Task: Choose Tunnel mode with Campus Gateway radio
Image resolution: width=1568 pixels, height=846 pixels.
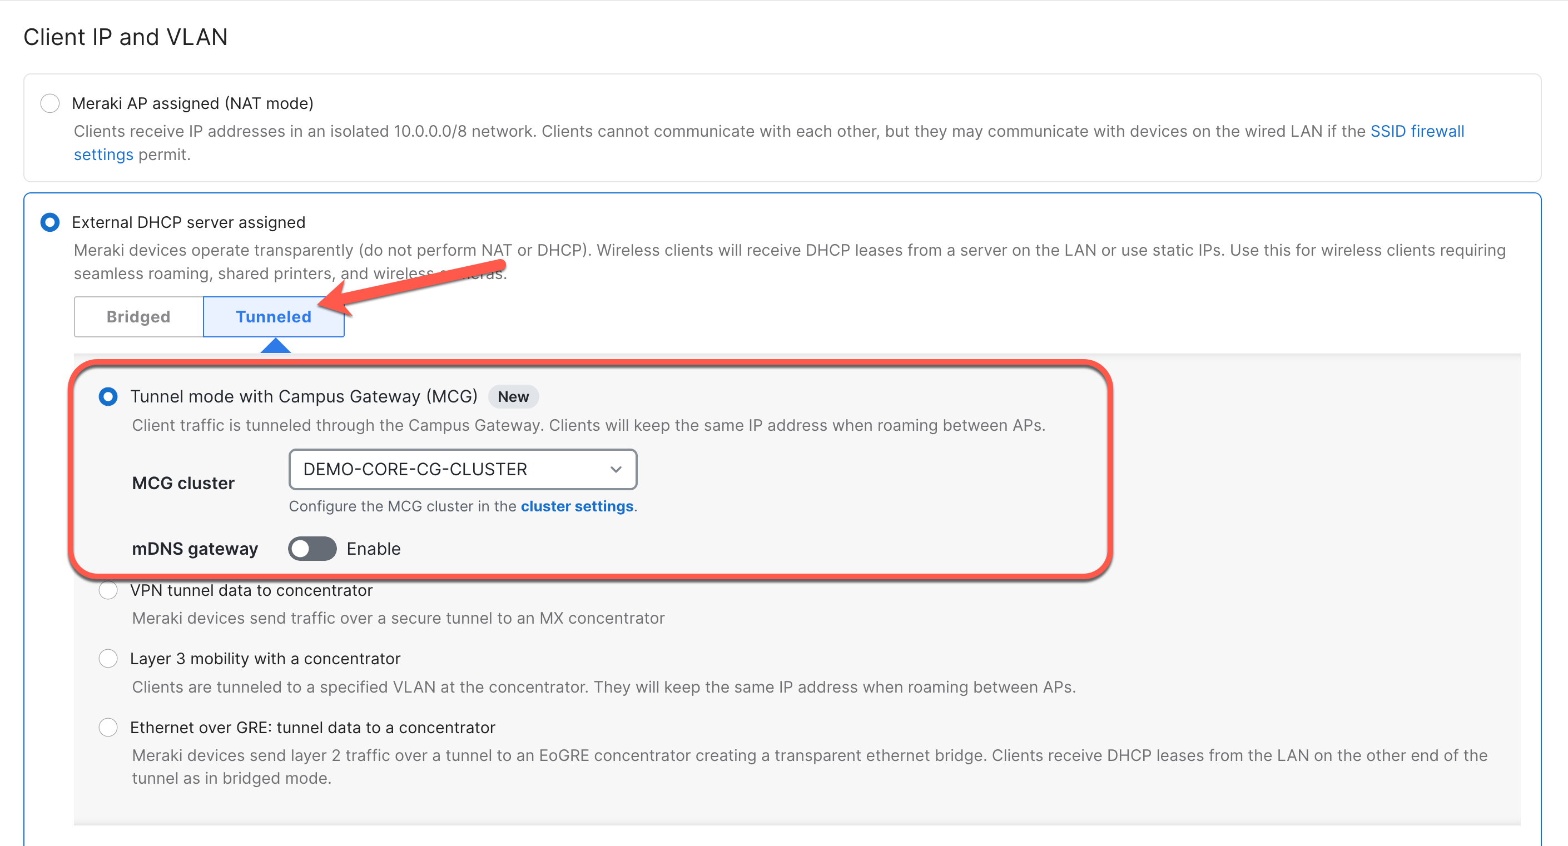Action: [x=108, y=397]
